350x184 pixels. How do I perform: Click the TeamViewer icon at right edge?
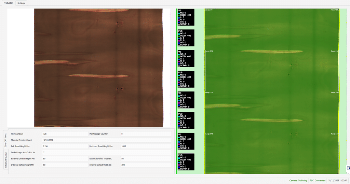(348, 168)
